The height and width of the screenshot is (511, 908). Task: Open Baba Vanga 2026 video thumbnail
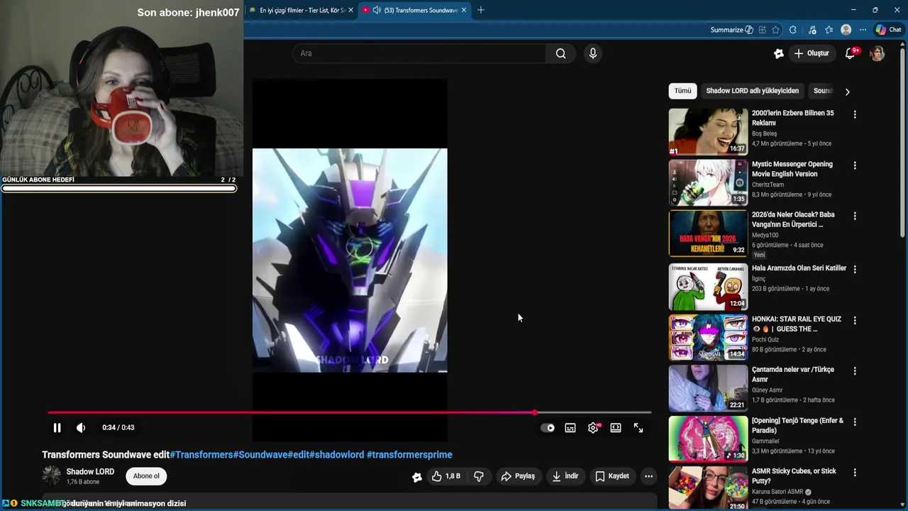[708, 233]
